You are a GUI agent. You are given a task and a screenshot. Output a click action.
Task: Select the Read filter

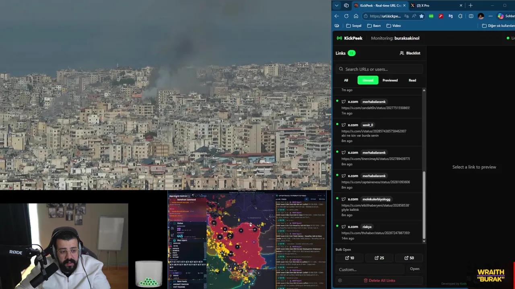412,80
